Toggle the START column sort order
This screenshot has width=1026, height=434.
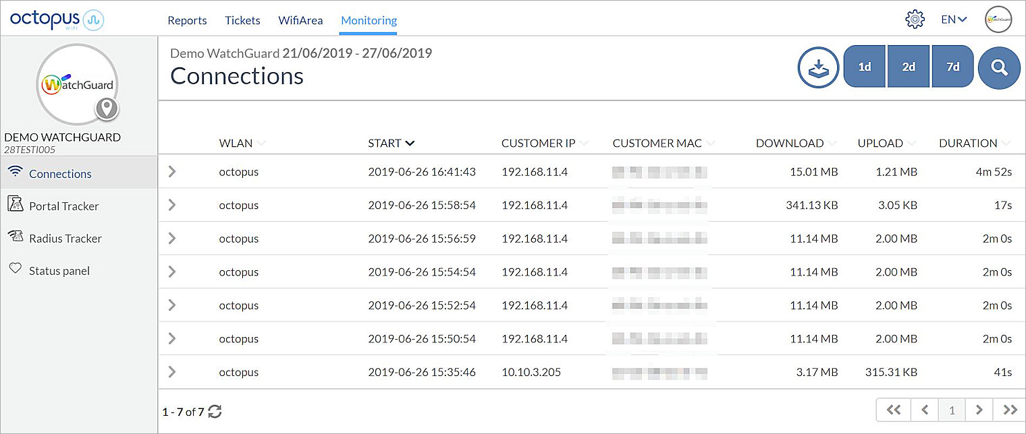[x=411, y=143]
